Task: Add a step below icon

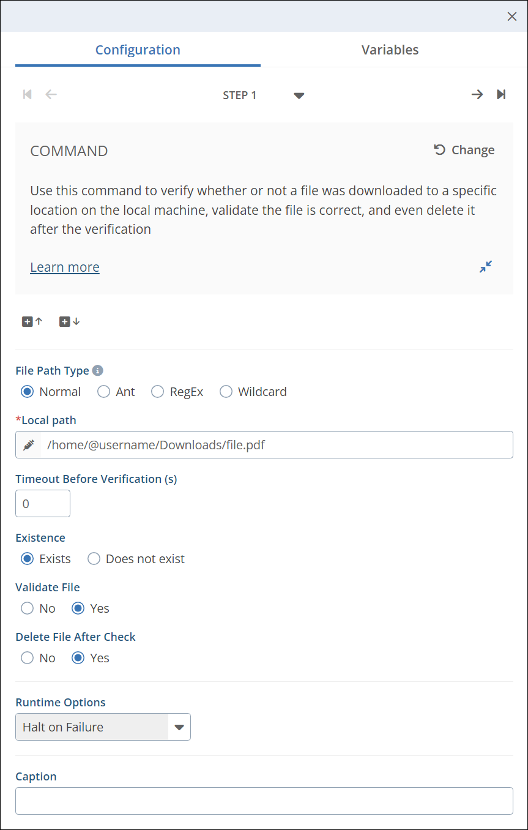Action: (x=70, y=321)
